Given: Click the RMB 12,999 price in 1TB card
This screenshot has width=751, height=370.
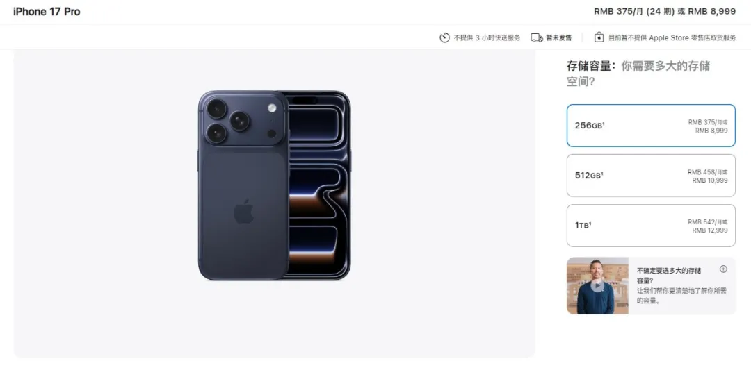Looking at the screenshot, I should click(x=710, y=230).
